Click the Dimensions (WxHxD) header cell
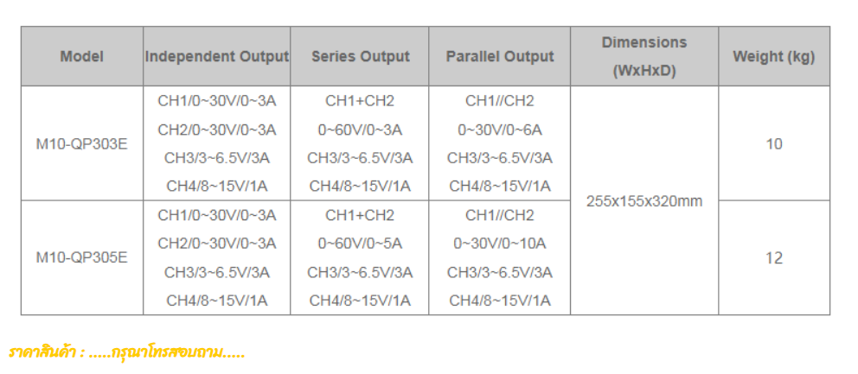Image resolution: width=858 pixels, height=374 pixels. [644, 56]
